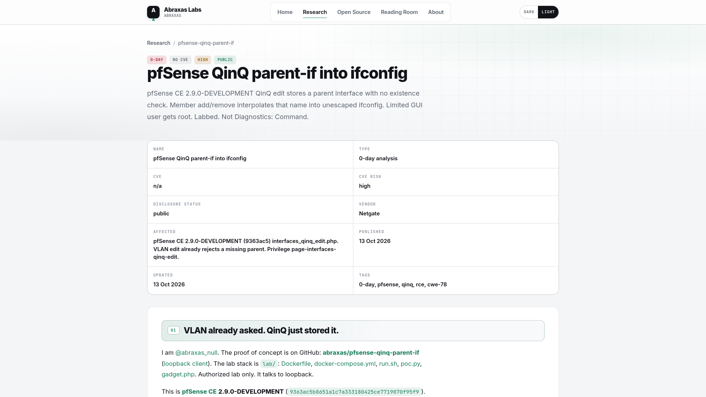This screenshot has width=706, height=397.
Task: Click heading 'VLAN already asked. QinQ just stored it.'
Action: coord(261,330)
